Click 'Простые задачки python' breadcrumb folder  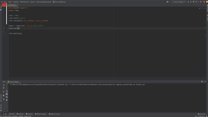tap(44, 2)
